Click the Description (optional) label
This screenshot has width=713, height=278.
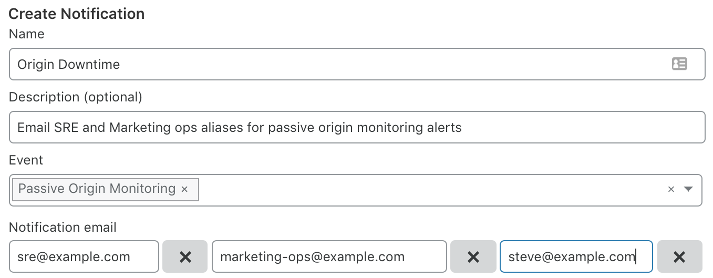76,97
